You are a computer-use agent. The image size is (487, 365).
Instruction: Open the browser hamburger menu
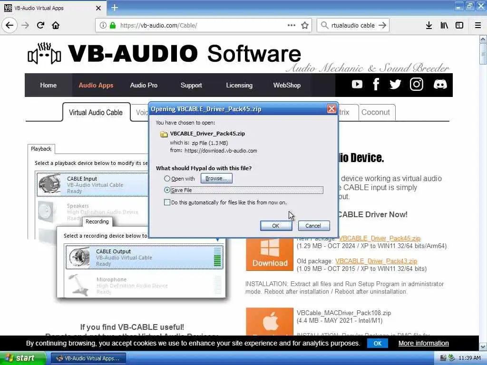click(478, 25)
